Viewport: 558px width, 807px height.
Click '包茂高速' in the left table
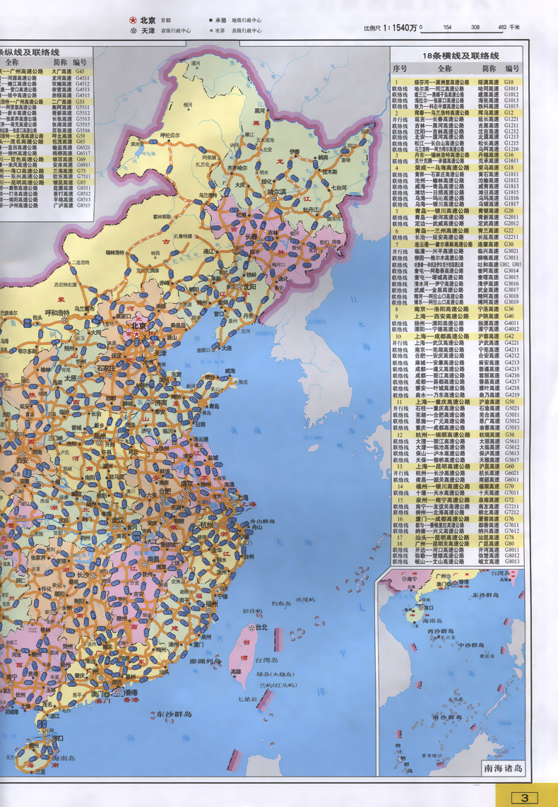click(61, 141)
